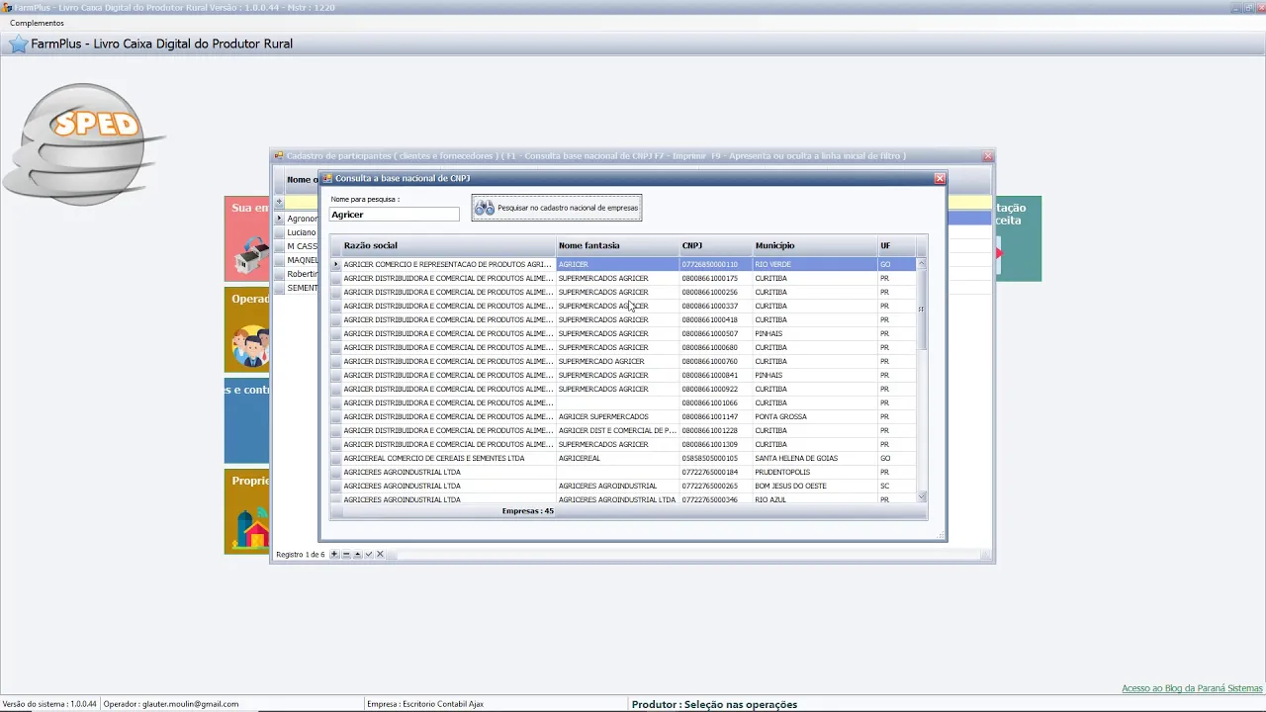Viewport: 1266px width, 712px height.
Task: Click the SANTA HELENA DE GOIAS cell
Action: pos(815,458)
